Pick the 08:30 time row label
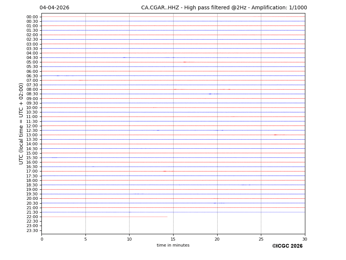 pos(32,94)
